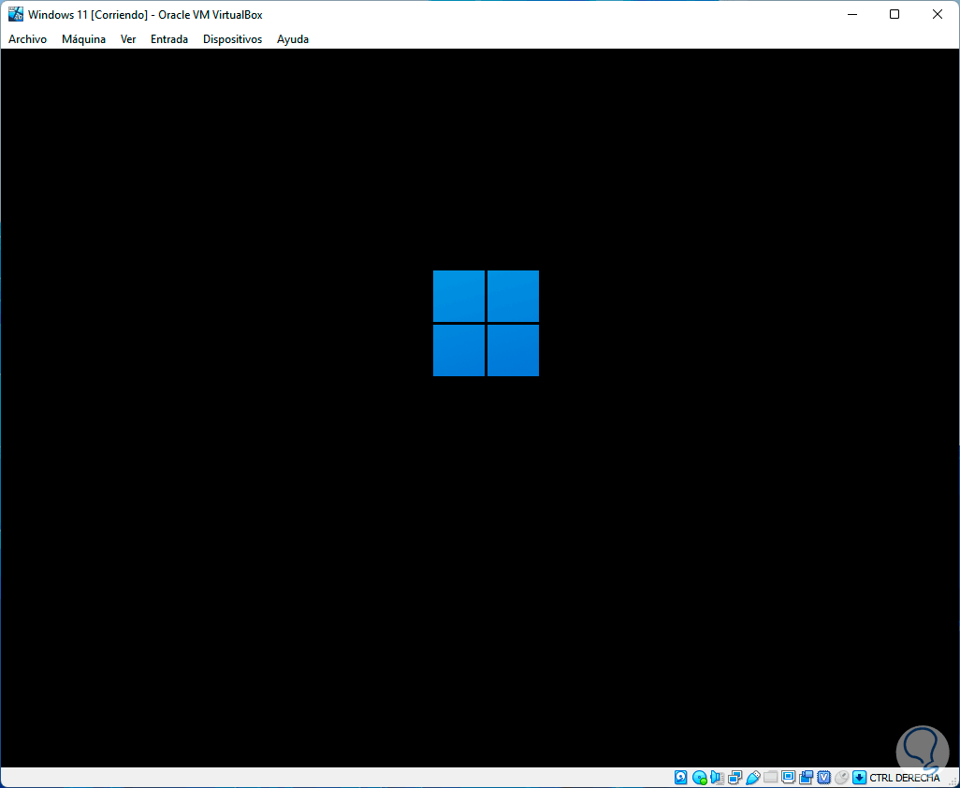Open the Archivo menu
The image size is (960, 788).
click(x=27, y=39)
